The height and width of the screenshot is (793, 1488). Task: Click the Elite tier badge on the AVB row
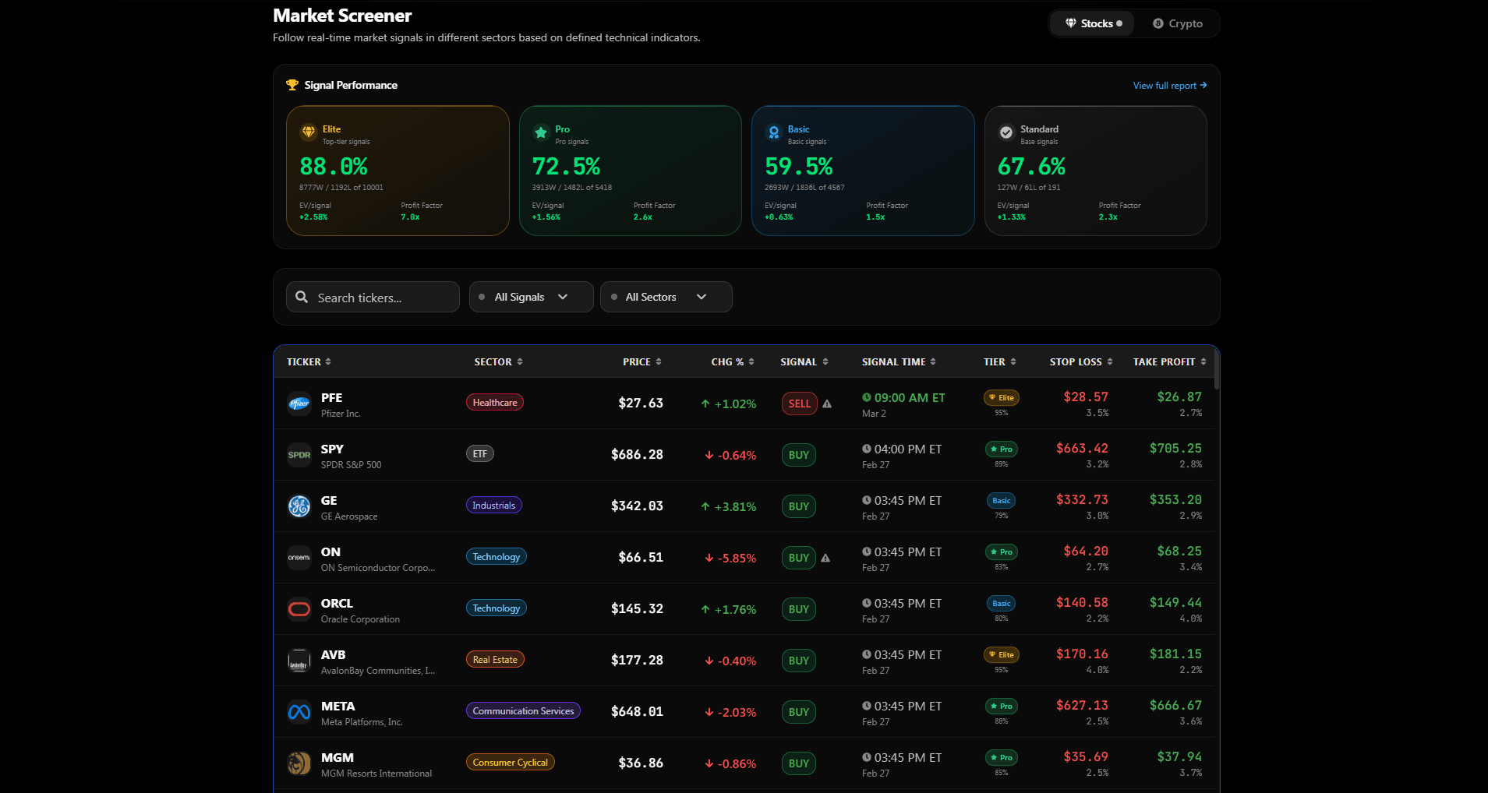1001,654
